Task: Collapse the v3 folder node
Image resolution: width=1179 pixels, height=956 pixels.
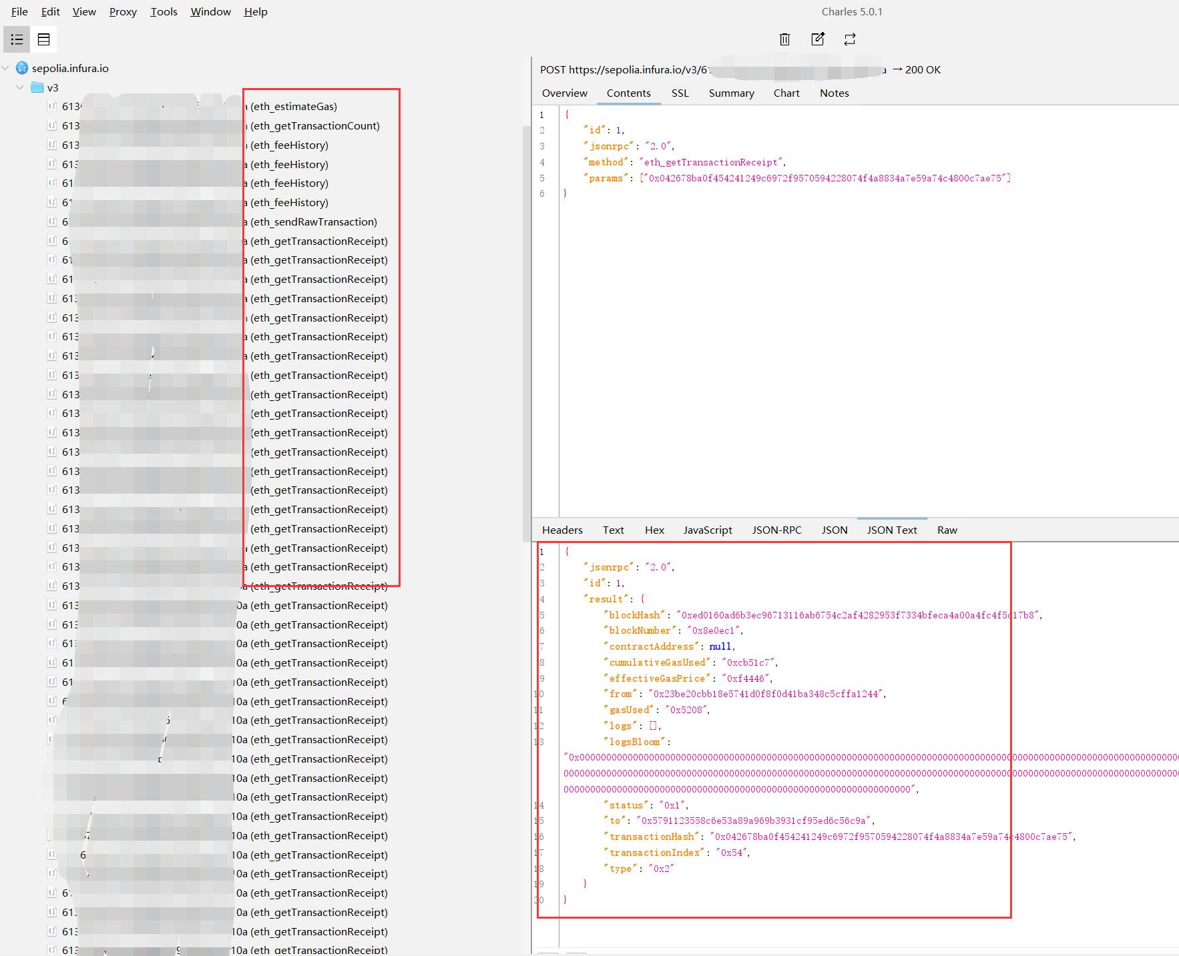Action: coord(20,87)
